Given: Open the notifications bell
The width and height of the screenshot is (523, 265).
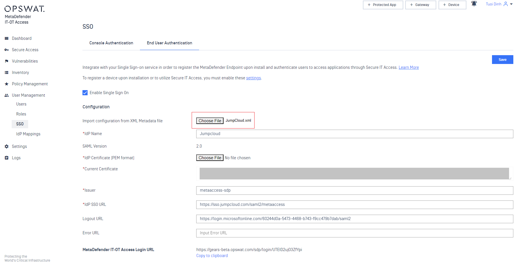Looking at the screenshot, I should tap(474, 4).
